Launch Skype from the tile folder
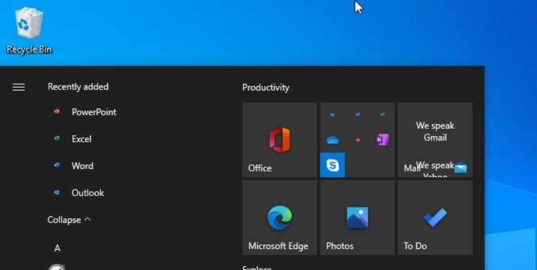537x270 pixels. coord(332,166)
